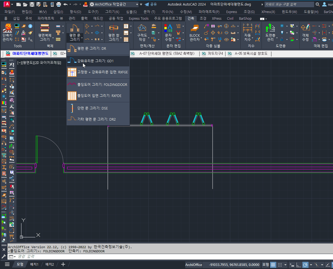Click the 공유 share button
The height and width of the screenshot is (269, 333).
click(151, 4)
